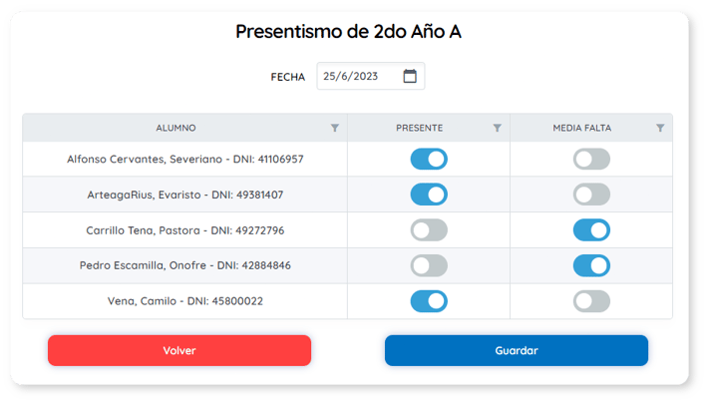Image resolution: width=707 pixels, height=404 pixels.
Task: Mark Pedro Escamilla, Onofre as present
Action: coord(429,265)
